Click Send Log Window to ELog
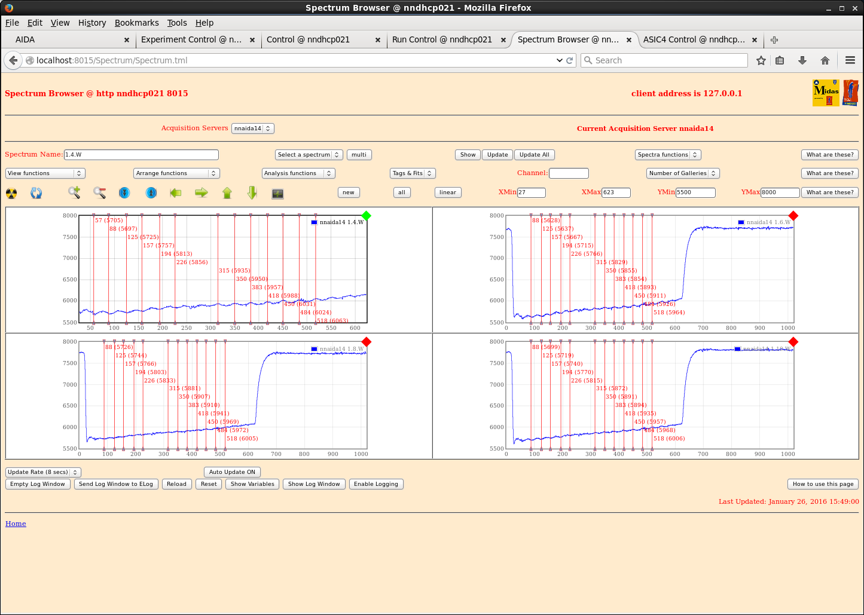 [x=116, y=484]
